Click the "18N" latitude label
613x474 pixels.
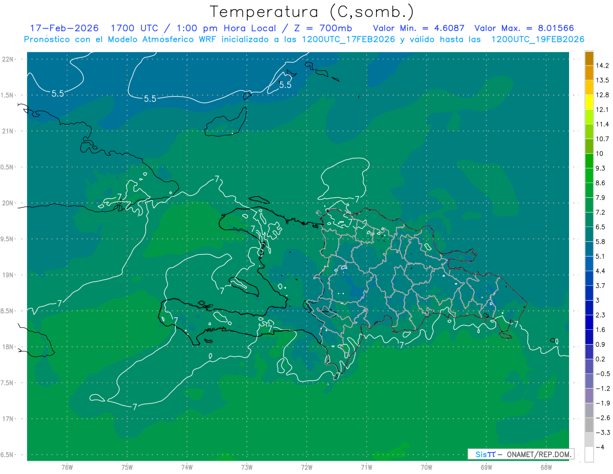tap(7, 347)
